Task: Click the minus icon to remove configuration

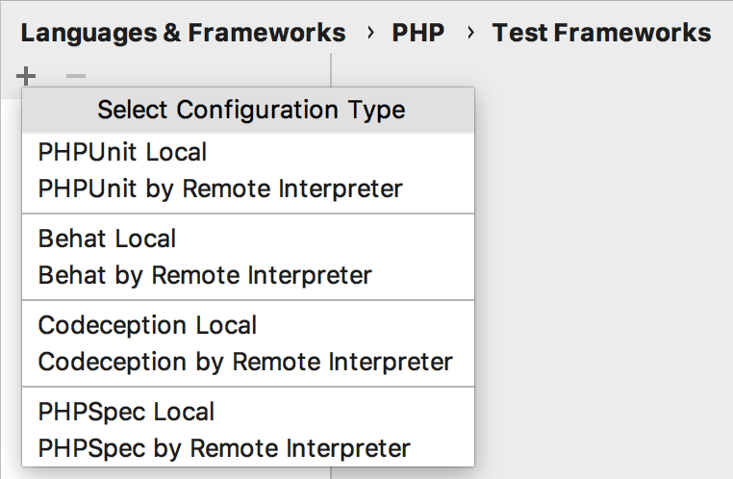Action: 76,76
